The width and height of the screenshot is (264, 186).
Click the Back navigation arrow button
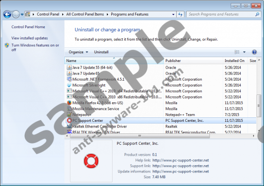click(x=7, y=14)
